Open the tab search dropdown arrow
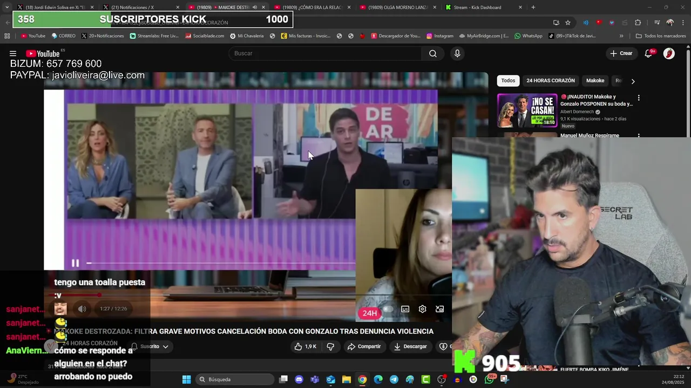The image size is (691, 388). coord(6,8)
